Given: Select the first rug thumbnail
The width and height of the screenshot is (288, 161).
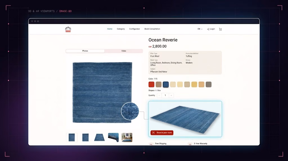Looking at the screenshot, I should tap(72, 137).
